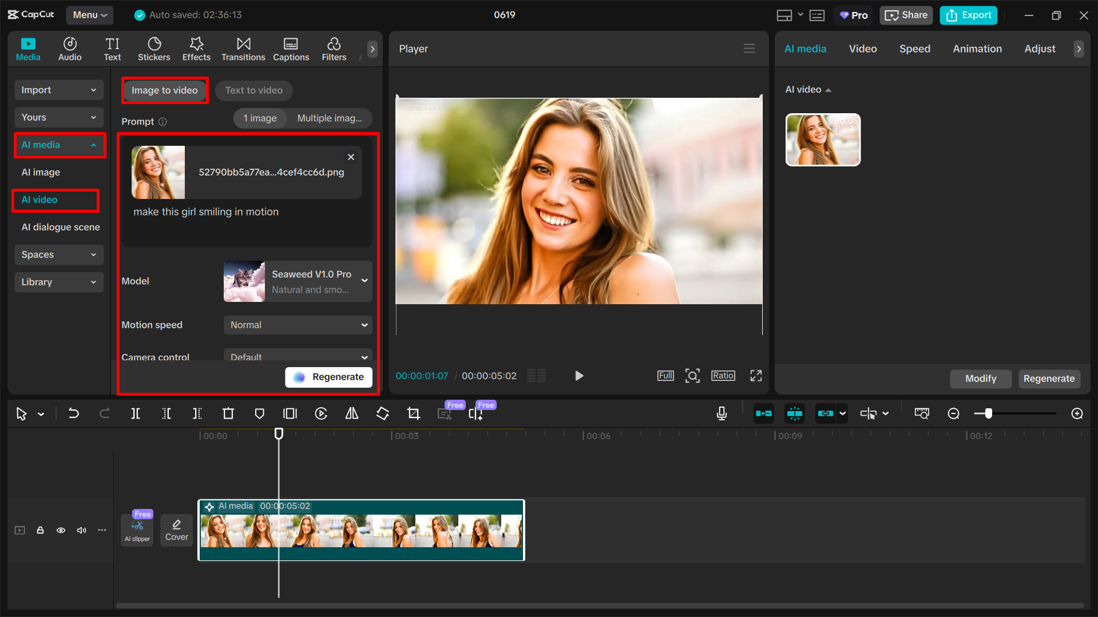The width and height of the screenshot is (1098, 617).
Task: Collapse the AI media section
Action: [x=59, y=145]
